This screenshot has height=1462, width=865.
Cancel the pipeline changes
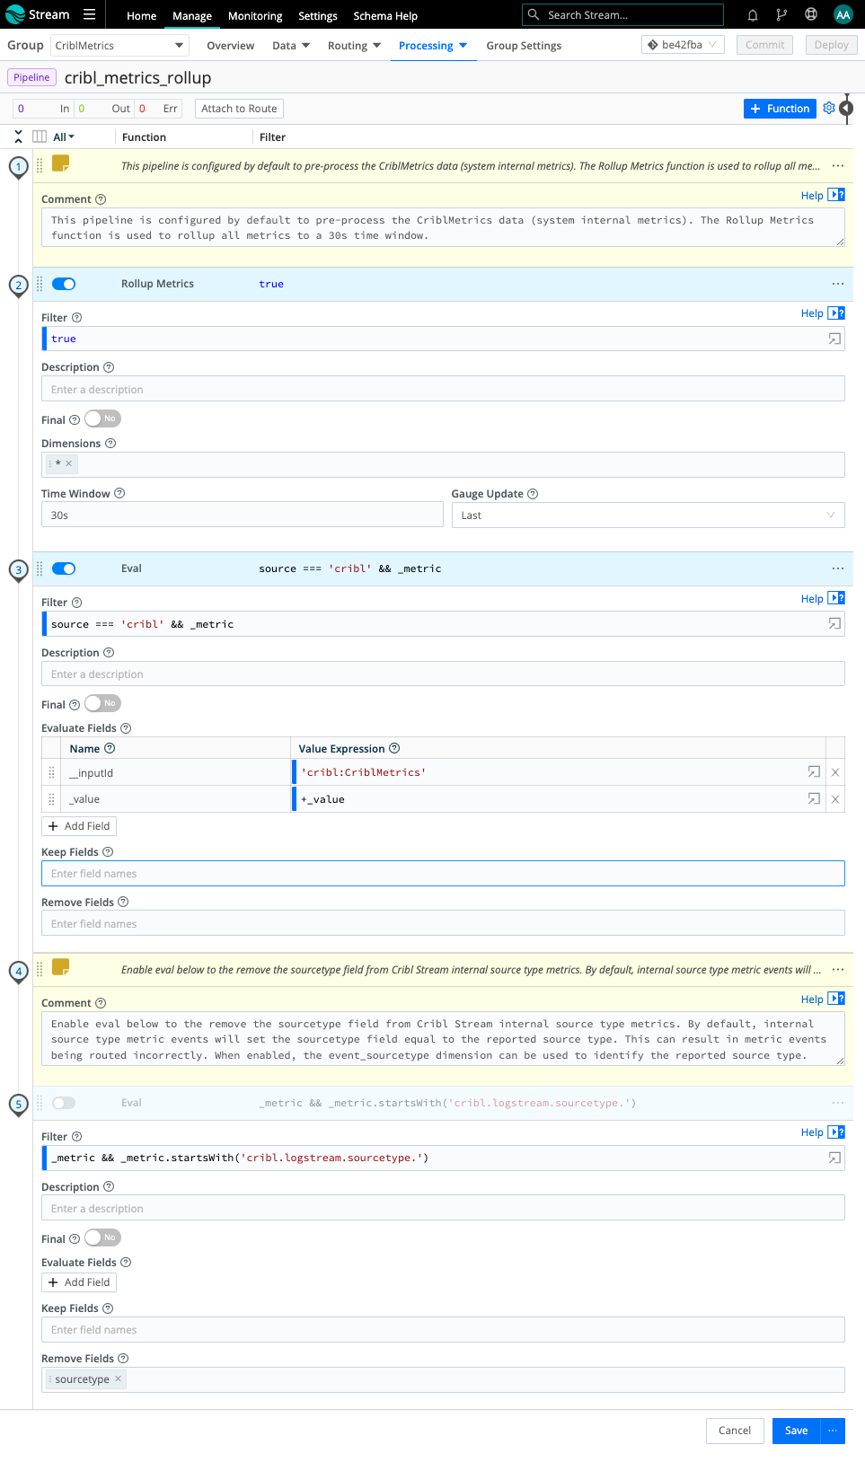(x=735, y=1431)
